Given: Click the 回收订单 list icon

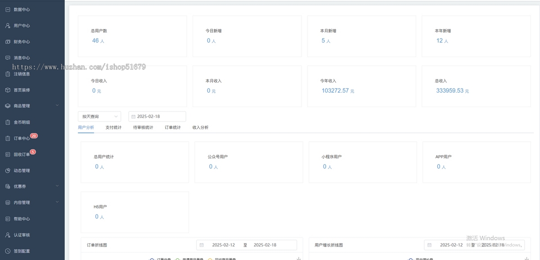Looking at the screenshot, I should click(x=8, y=154).
